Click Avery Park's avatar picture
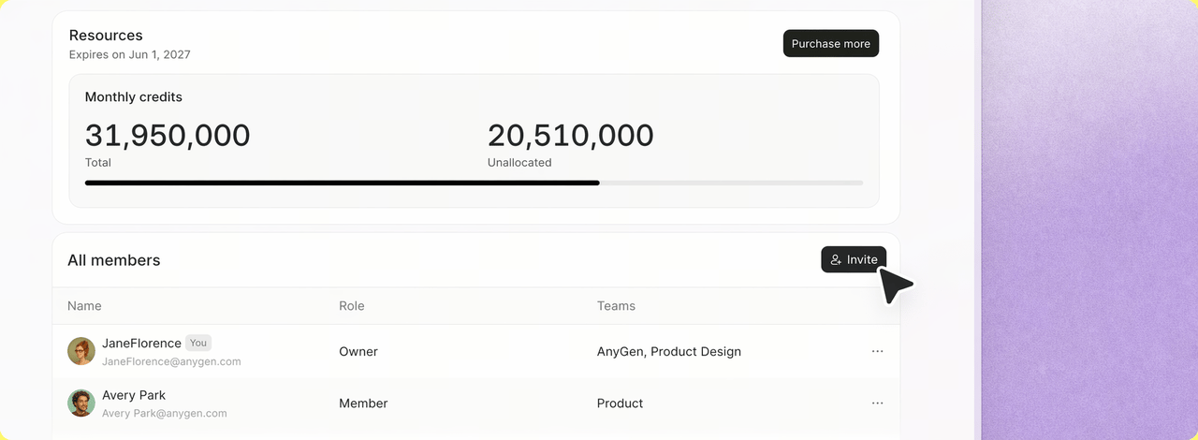This screenshot has height=440, width=1198. pos(81,403)
